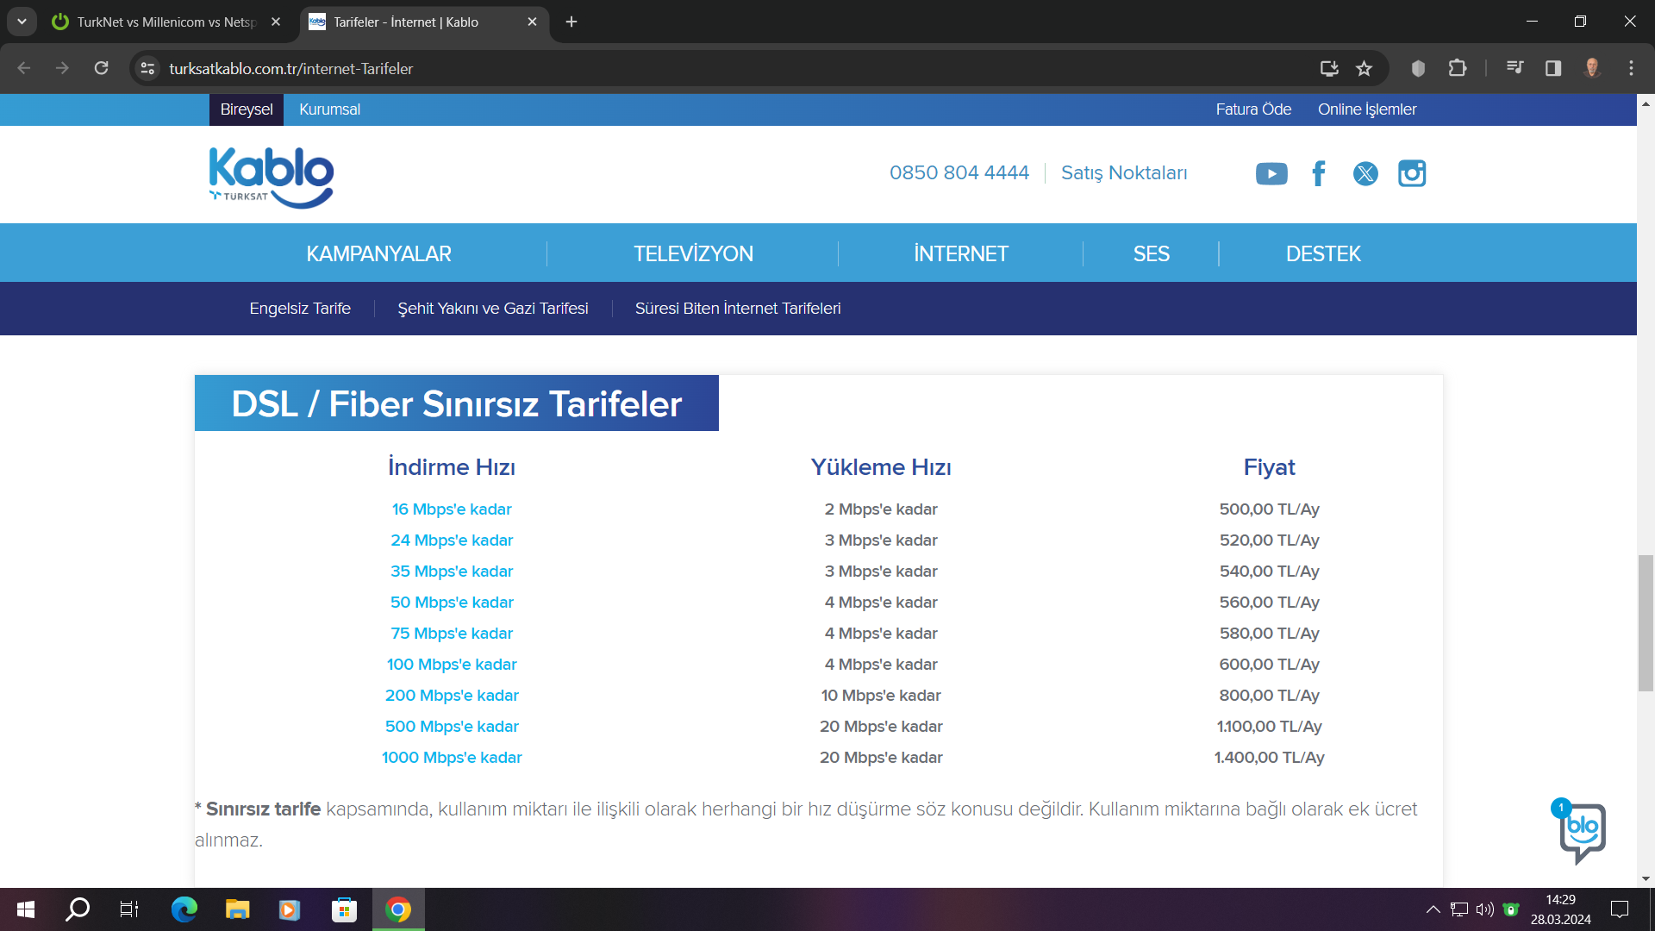Show hidden system tray icons chevron
Viewport: 1655px width, 931px height.
coord(1433,909)
